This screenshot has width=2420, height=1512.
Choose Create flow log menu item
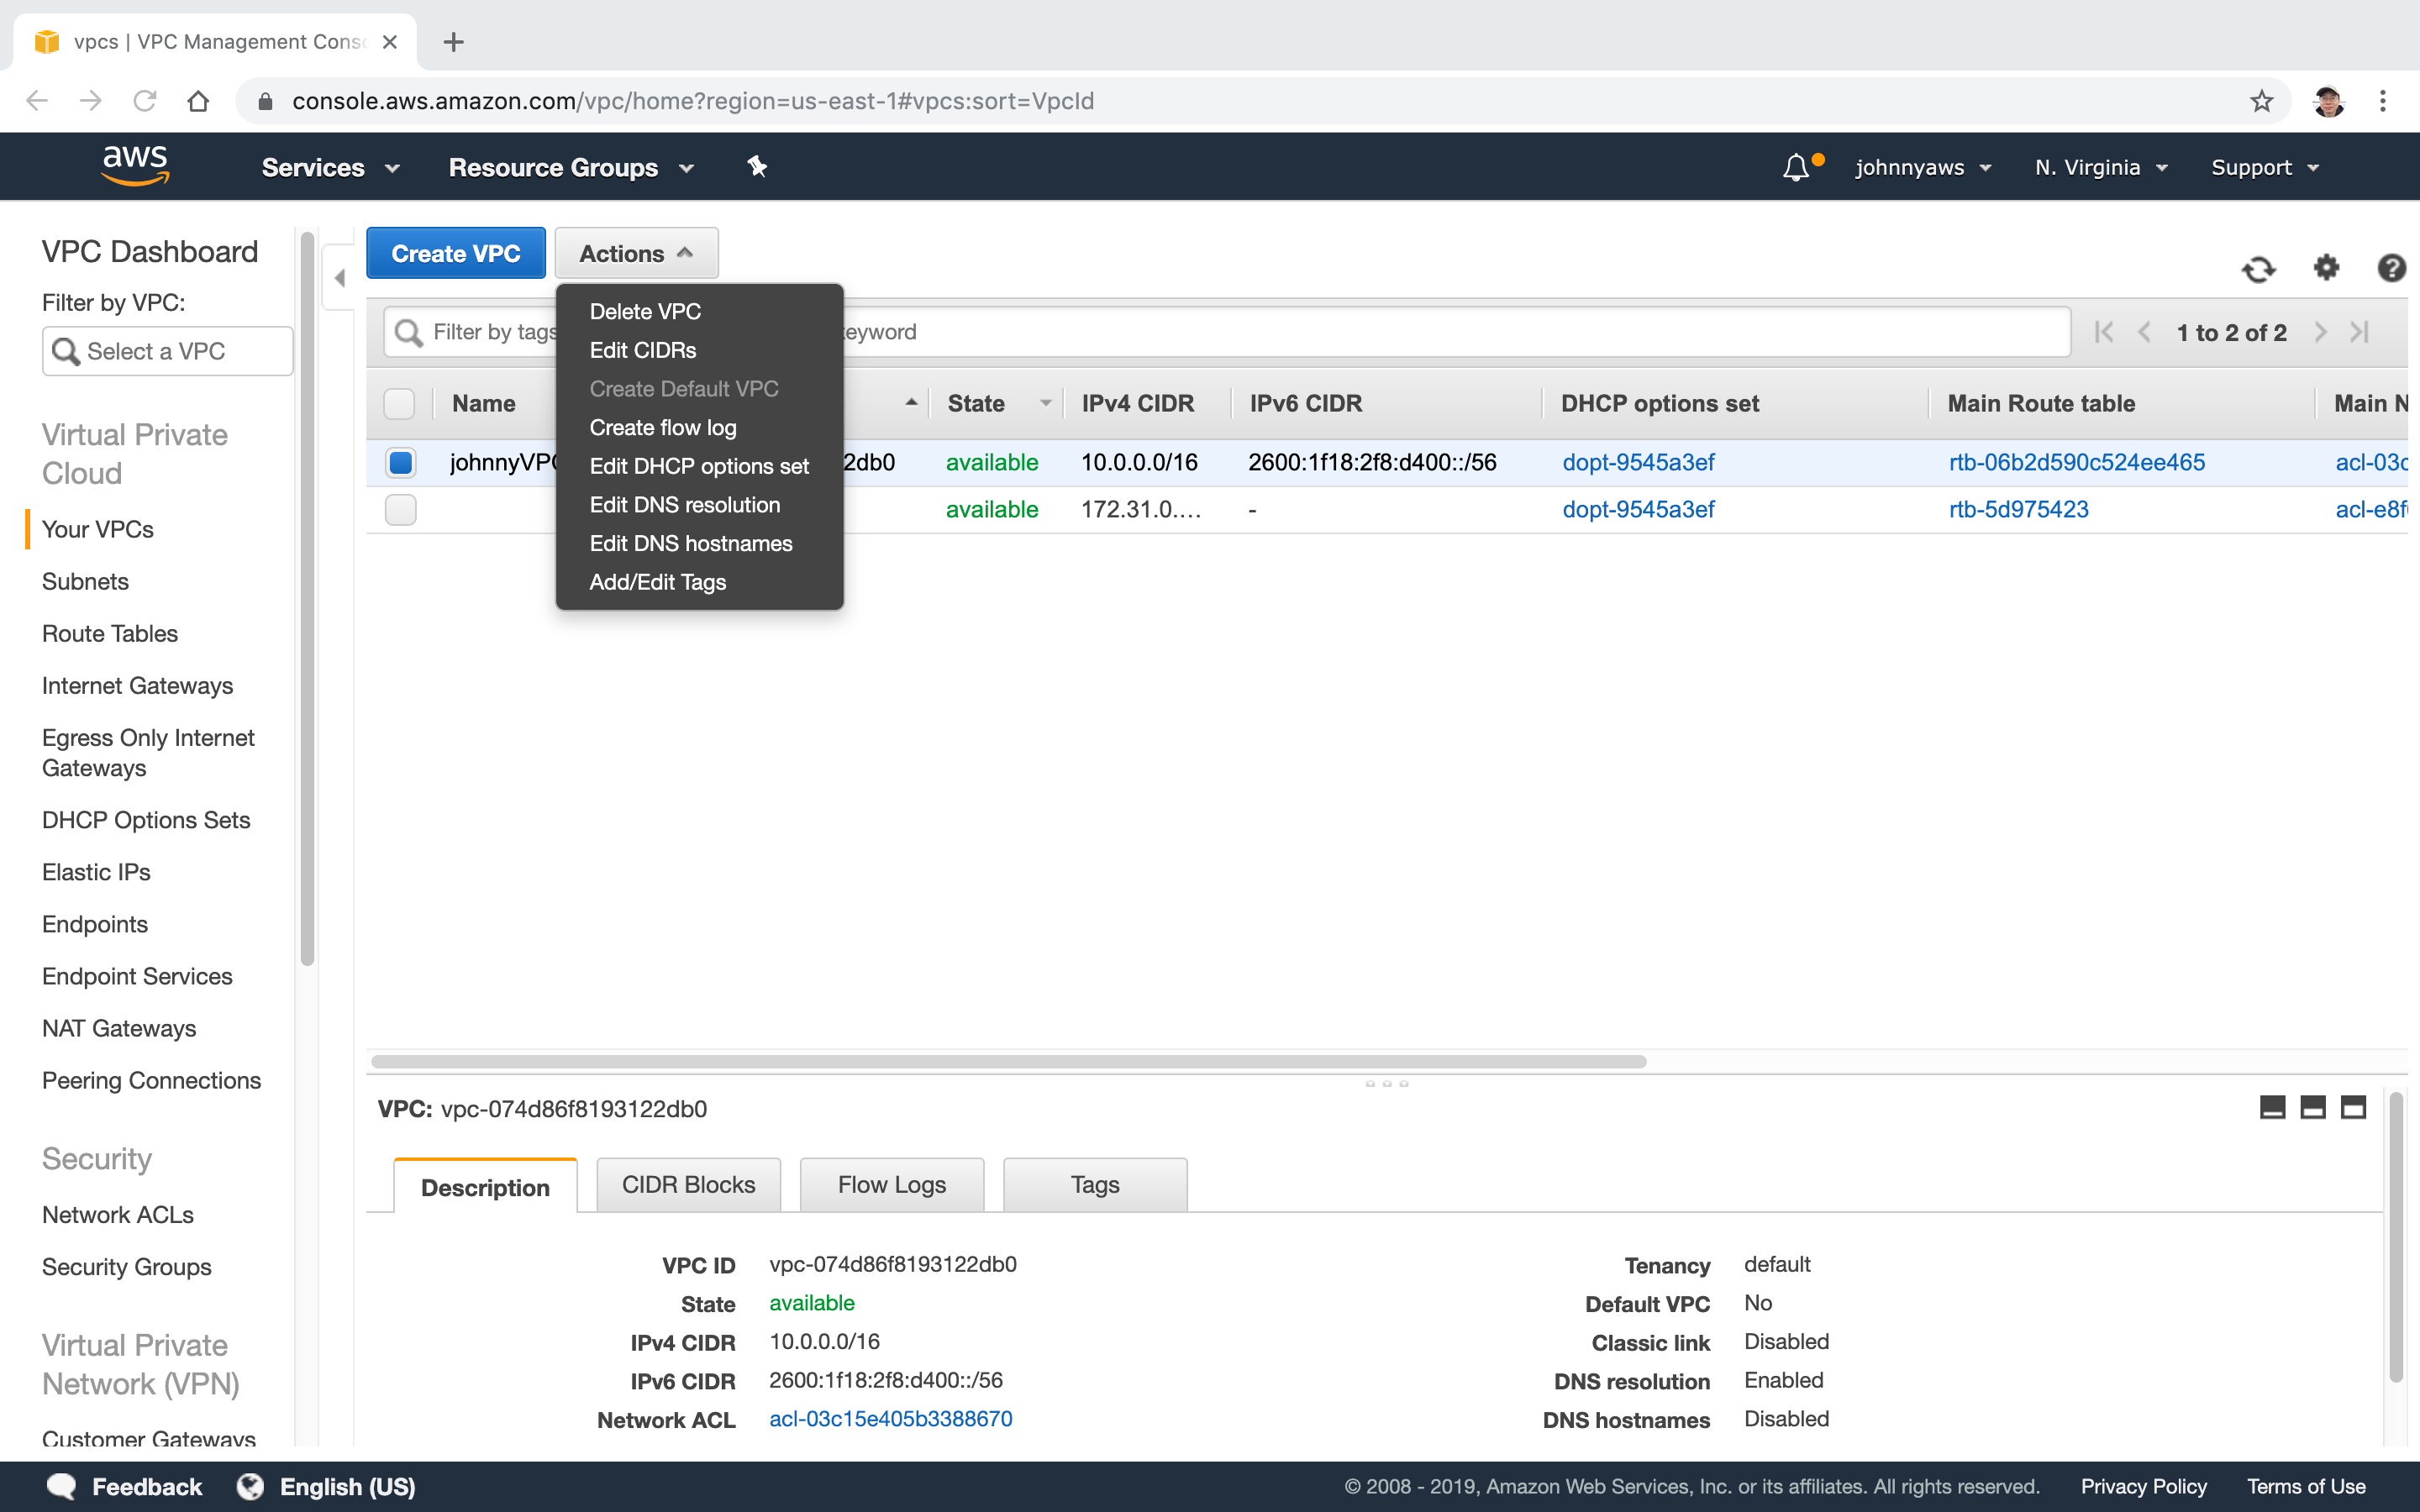[x=663, y=428]
